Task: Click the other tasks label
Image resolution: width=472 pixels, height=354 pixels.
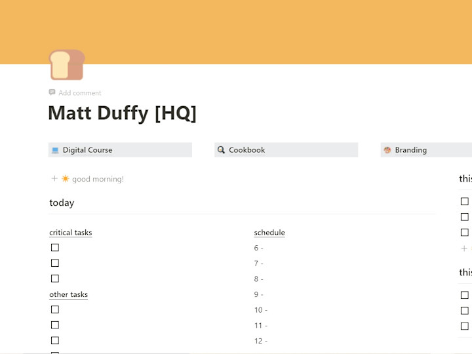Action: [69, 294]
